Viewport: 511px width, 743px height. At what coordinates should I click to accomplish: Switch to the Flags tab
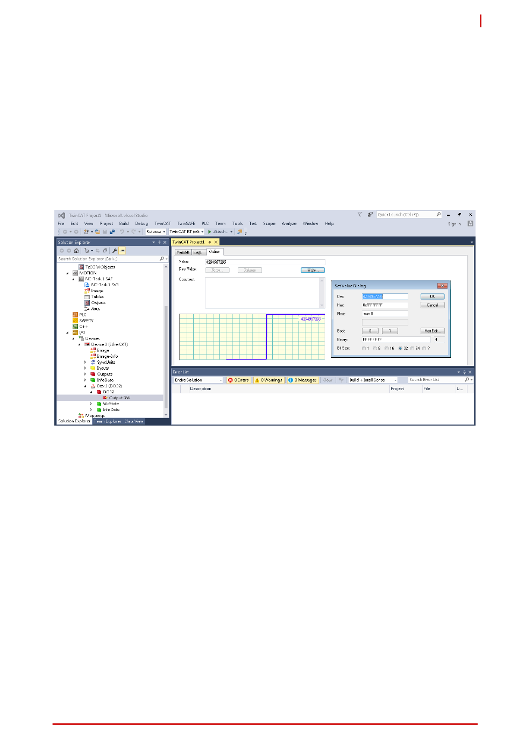coord(198,252)
